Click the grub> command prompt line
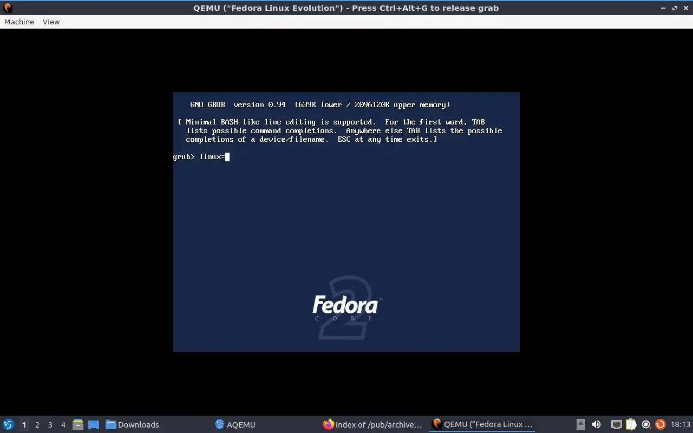The image size is (693, 433). (201, 156)
